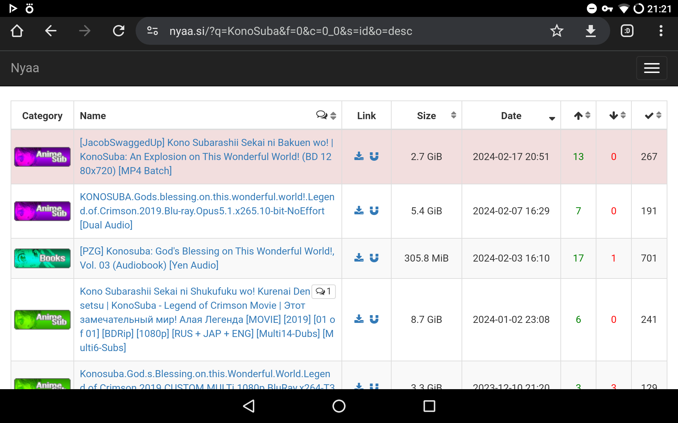This screenshot has height=423, width=678.
Task: Click Category column header
Action: click(x=42, y=116)
